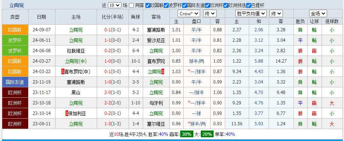Screen dimensions: 344x141
Task: Open the 2-0(1-0) score for 黑山
Action: tap(112, 93)
